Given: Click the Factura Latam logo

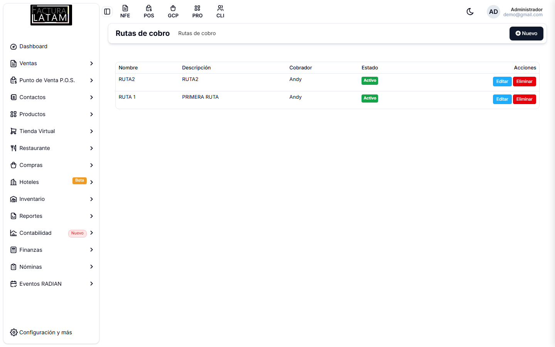Looking at the screenshot, I should [51, 15].
